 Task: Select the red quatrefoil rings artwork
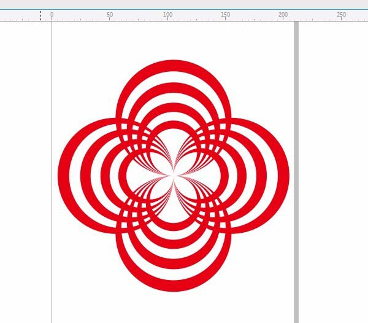[174, 176]
